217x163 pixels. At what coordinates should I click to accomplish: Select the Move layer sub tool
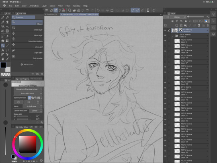27,34
